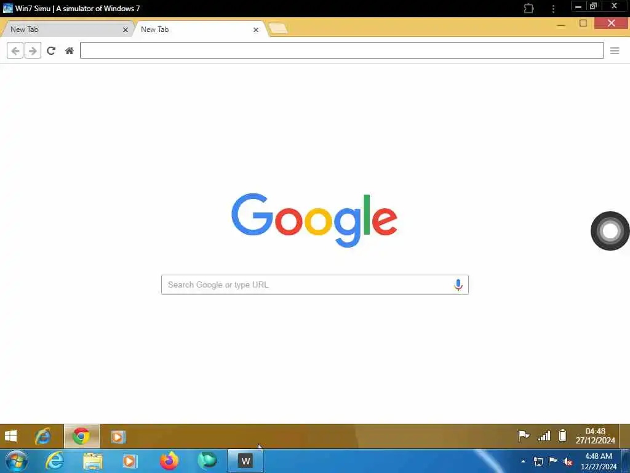Go forward using the browser forward arrow
Viewport: 630px width, 473px height.
click(33, 51)
